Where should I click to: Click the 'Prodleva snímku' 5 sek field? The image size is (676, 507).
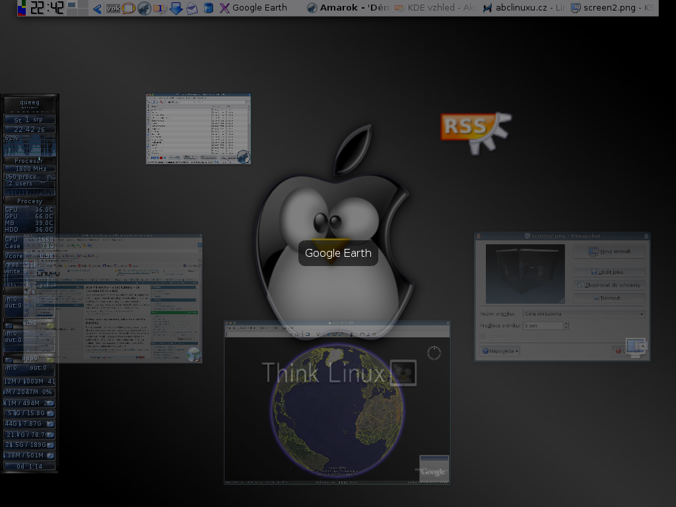click(543, 326)
